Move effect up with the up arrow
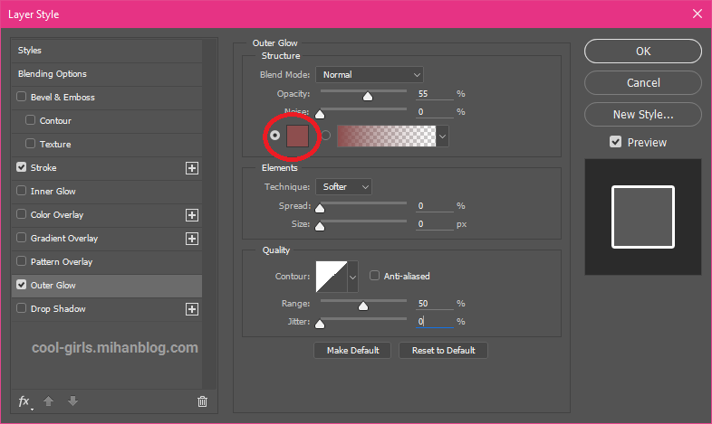712x424 pixels. [49, 400]
